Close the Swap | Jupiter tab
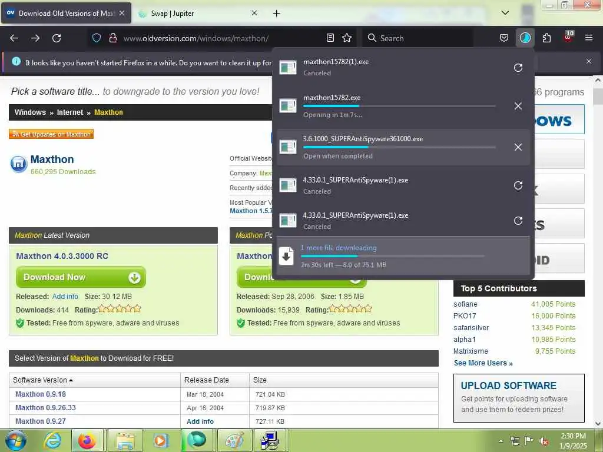The height and width of the screenshot is (452, 603). pyautogui.click(x=254, y=13)
